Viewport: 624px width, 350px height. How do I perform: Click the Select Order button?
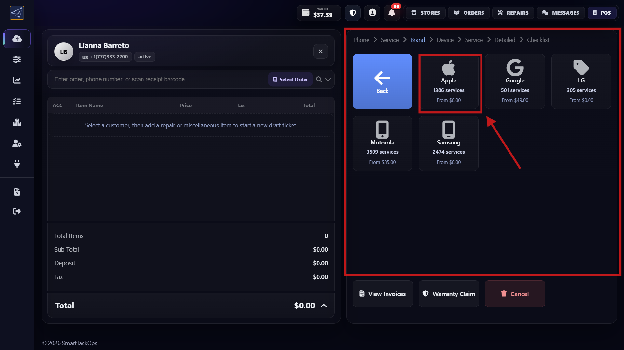click(290, 79)
